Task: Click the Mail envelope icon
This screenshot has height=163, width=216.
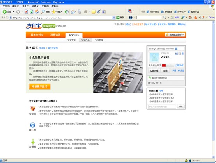Action: (73, 12)
